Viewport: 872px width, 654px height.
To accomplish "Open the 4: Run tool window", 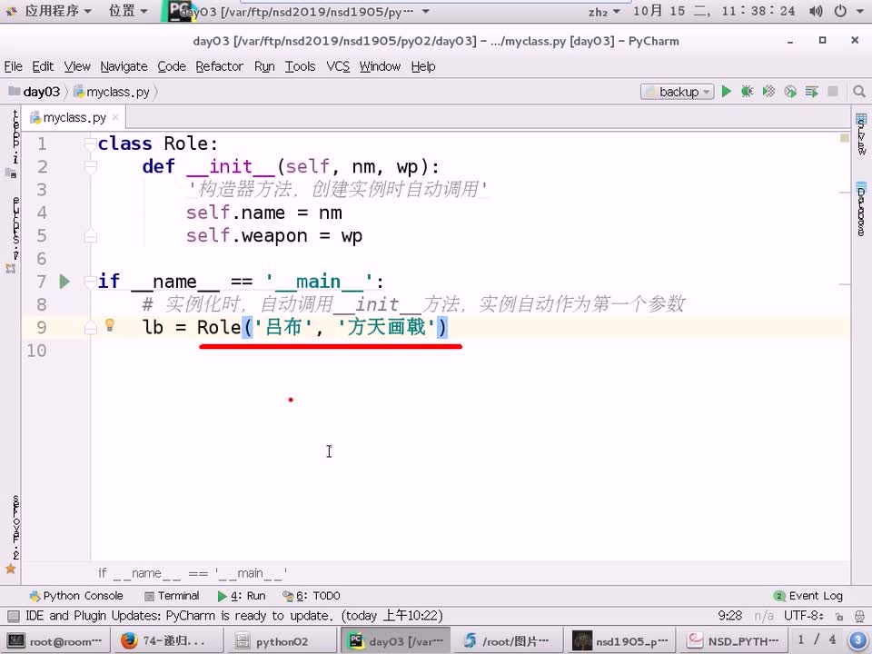I will [242, 596].
